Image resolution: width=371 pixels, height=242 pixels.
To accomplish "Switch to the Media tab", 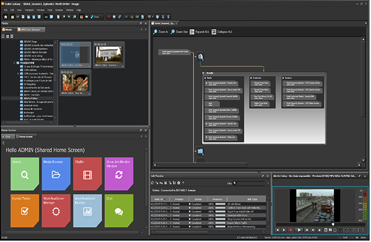I will pyautogui.click(x=7, y=30).
